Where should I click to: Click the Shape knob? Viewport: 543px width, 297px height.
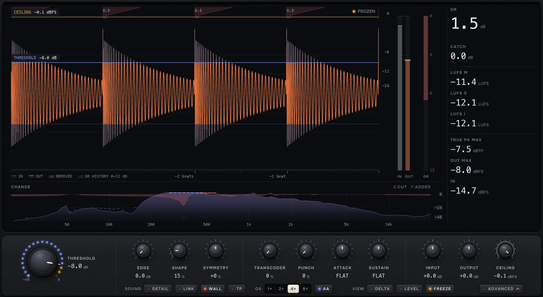pyautogui.click(x=179, y=251)
